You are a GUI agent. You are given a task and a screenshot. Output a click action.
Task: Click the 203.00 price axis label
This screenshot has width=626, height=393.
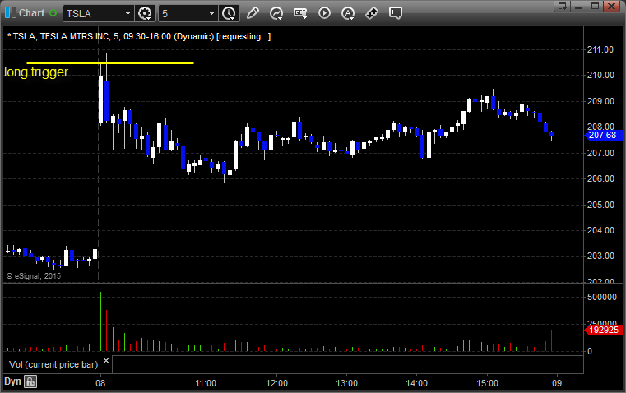tap(600, 257)
